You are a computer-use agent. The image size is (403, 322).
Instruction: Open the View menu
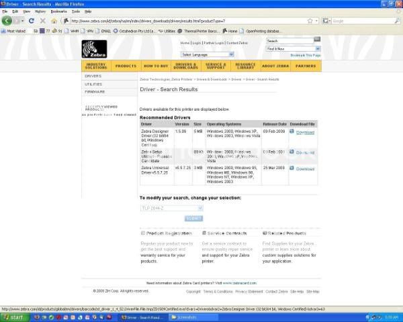coord(26,11)
